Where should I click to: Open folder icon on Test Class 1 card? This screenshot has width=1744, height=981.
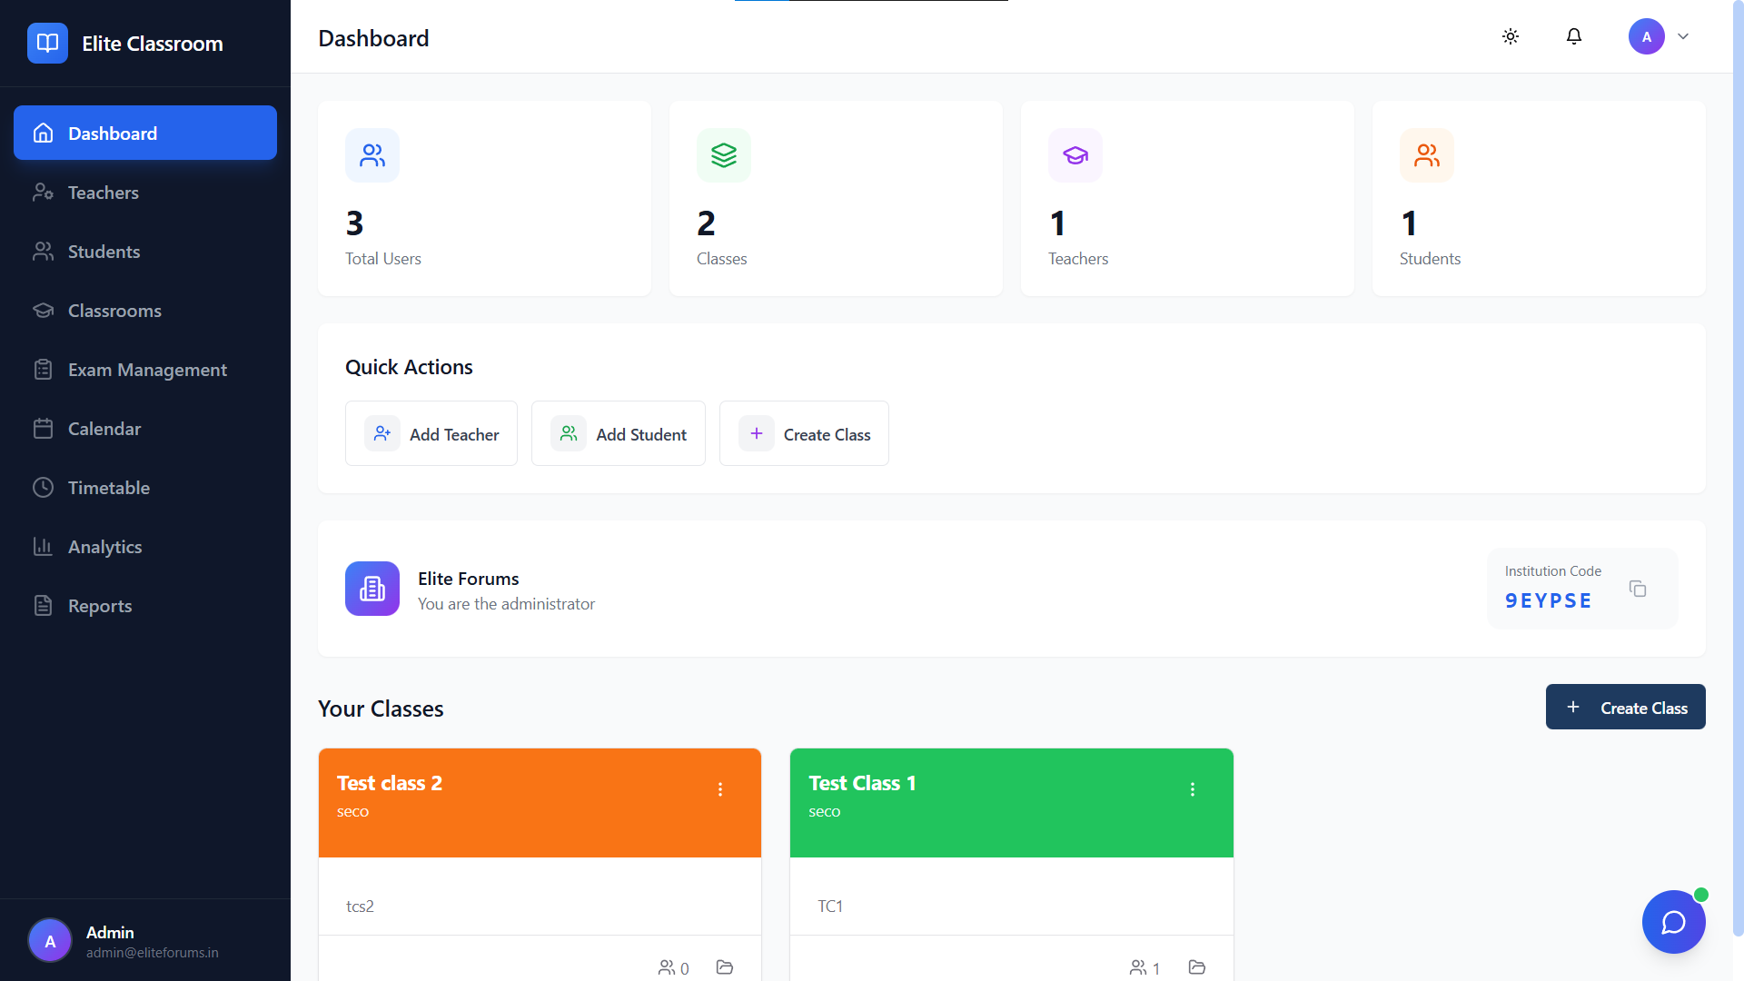(x=1196, y=967)
